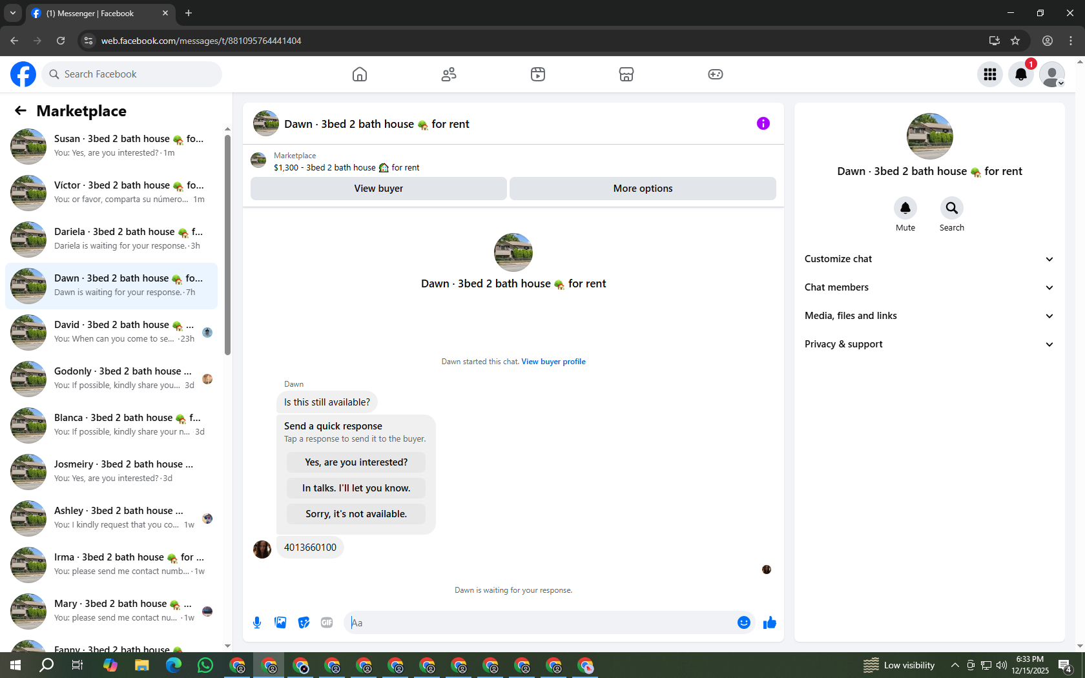Viewport: 1085px width, 678px height.
Task: Open WhatsApp from the taskbar
Action: point(205,665)
